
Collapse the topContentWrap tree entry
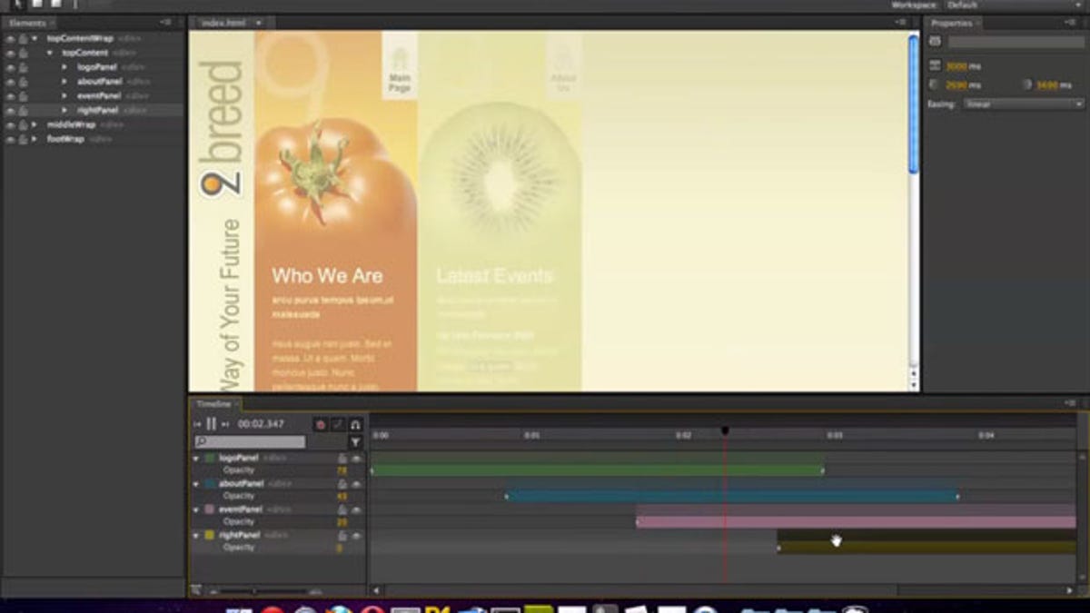(34, 38)
